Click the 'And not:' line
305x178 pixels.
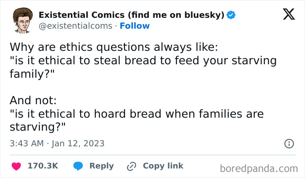pos(33,100)
